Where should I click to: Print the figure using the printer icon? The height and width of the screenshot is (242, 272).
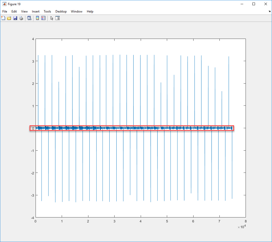point(21,18)
